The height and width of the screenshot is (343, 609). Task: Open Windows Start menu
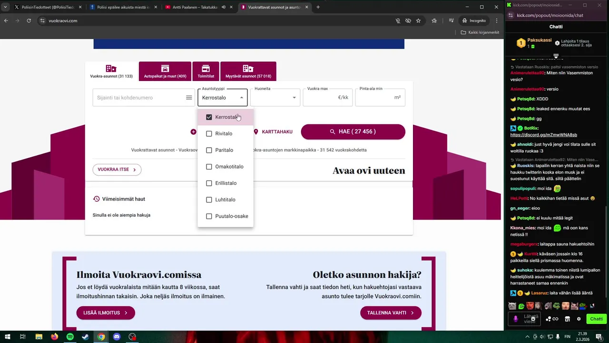coord(8,337)
